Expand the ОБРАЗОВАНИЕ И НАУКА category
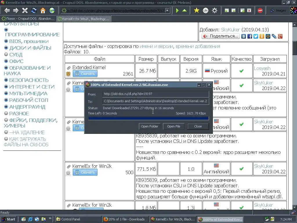 pos(6,67)
